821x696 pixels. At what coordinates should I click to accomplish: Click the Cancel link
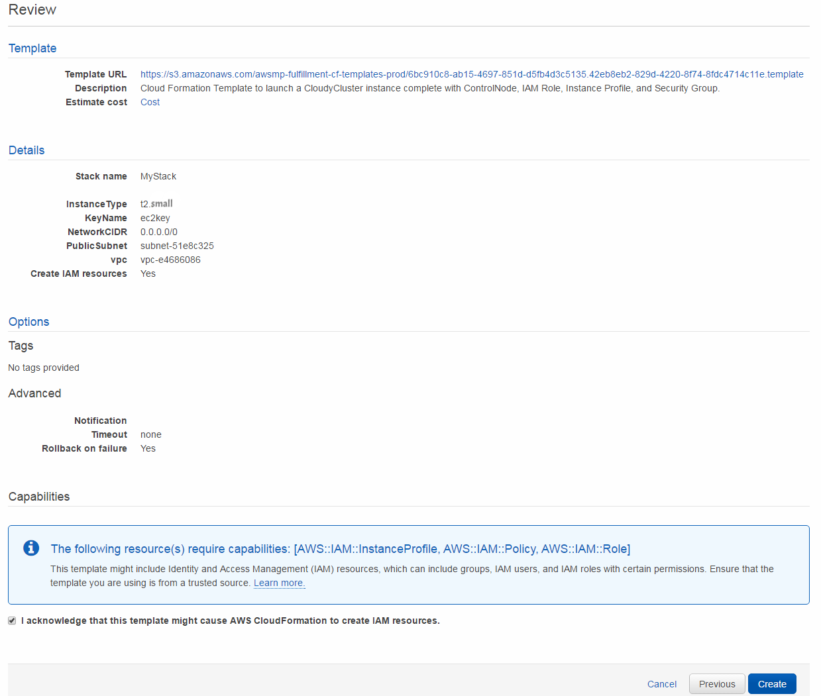(x=661, y=684)
